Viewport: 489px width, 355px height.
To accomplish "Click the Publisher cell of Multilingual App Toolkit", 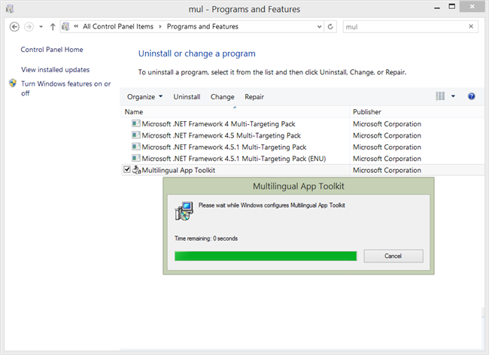I will click(387, 170).
